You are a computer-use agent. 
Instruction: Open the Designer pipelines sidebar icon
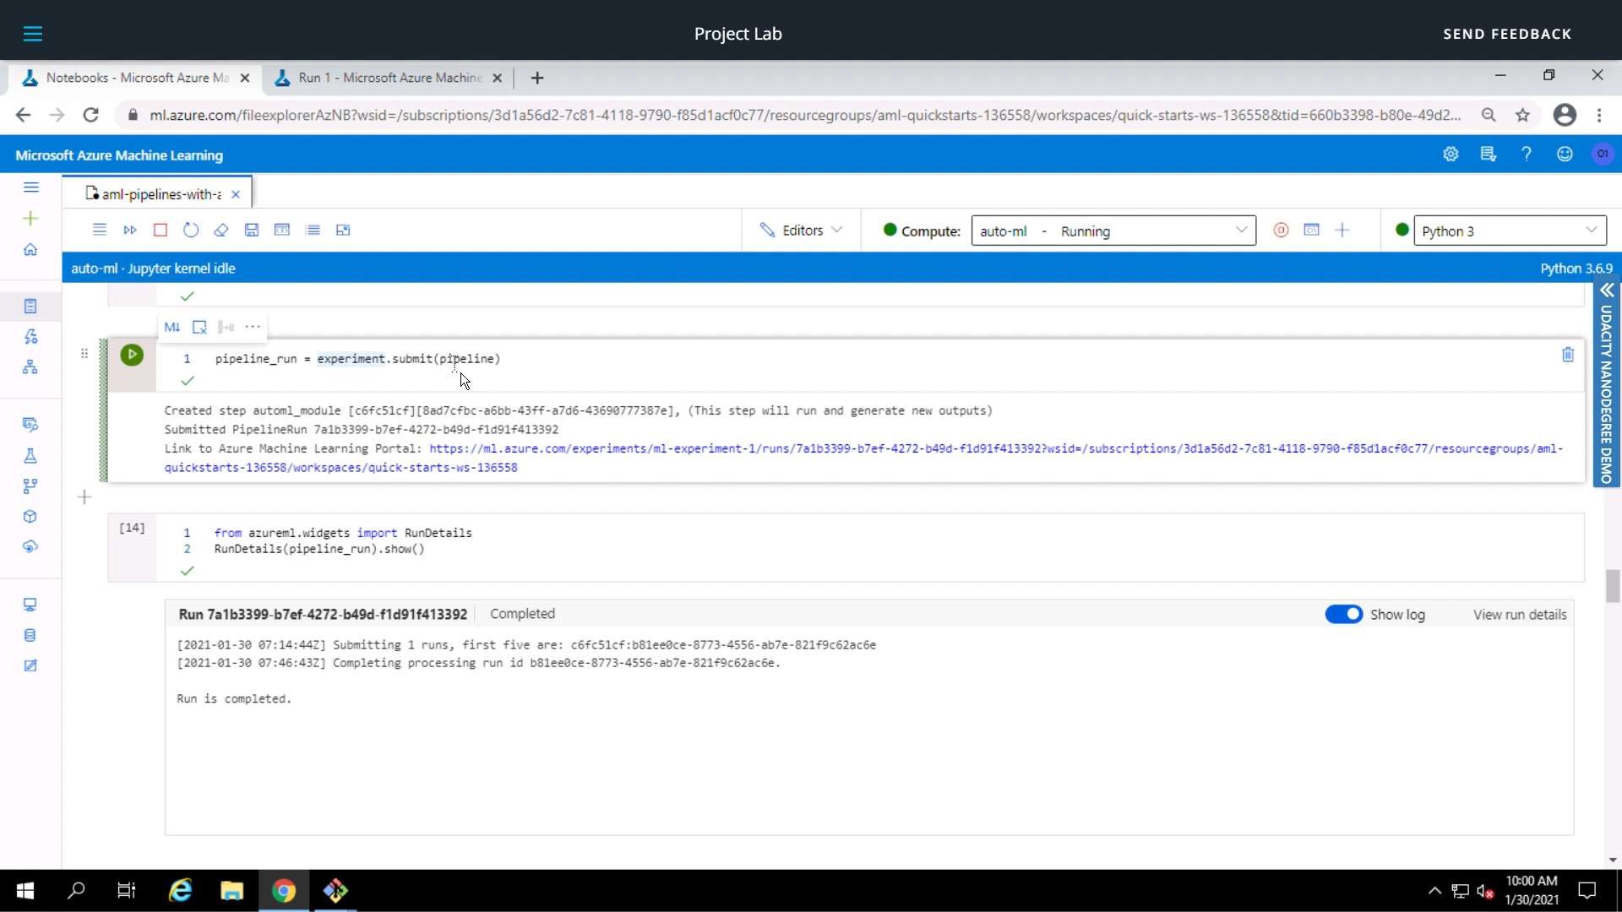click(x=30, y=366)
